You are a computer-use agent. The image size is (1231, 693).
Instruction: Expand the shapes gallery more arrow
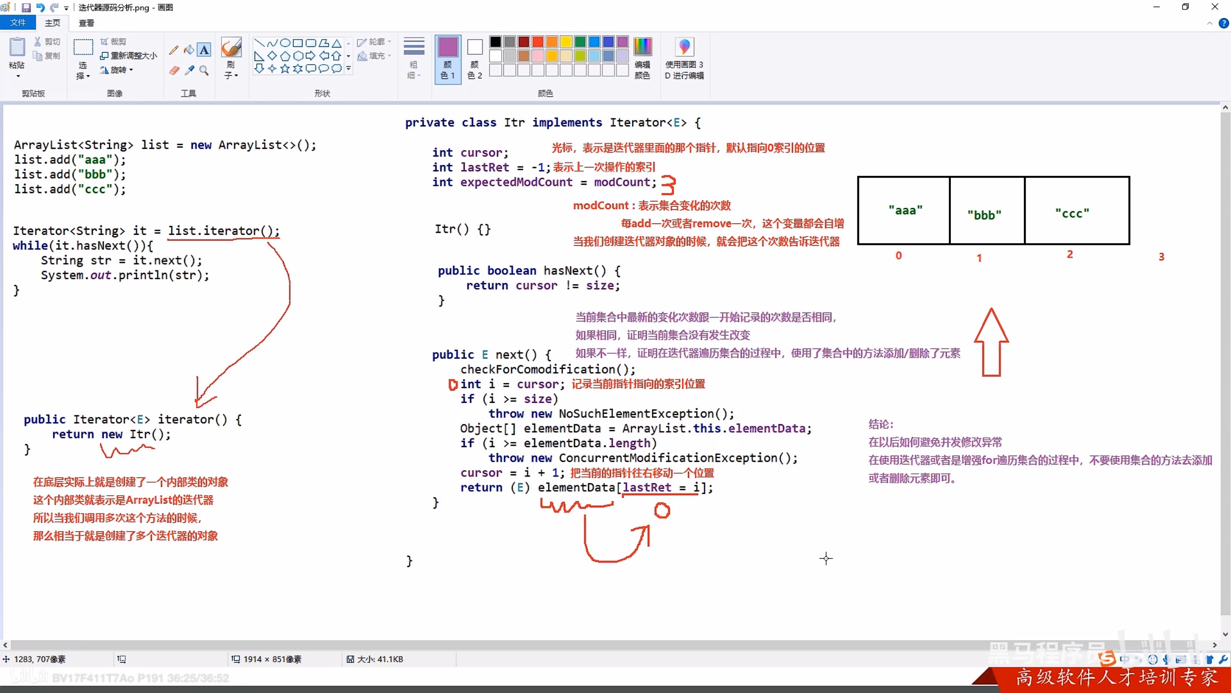tap(348, 68)
